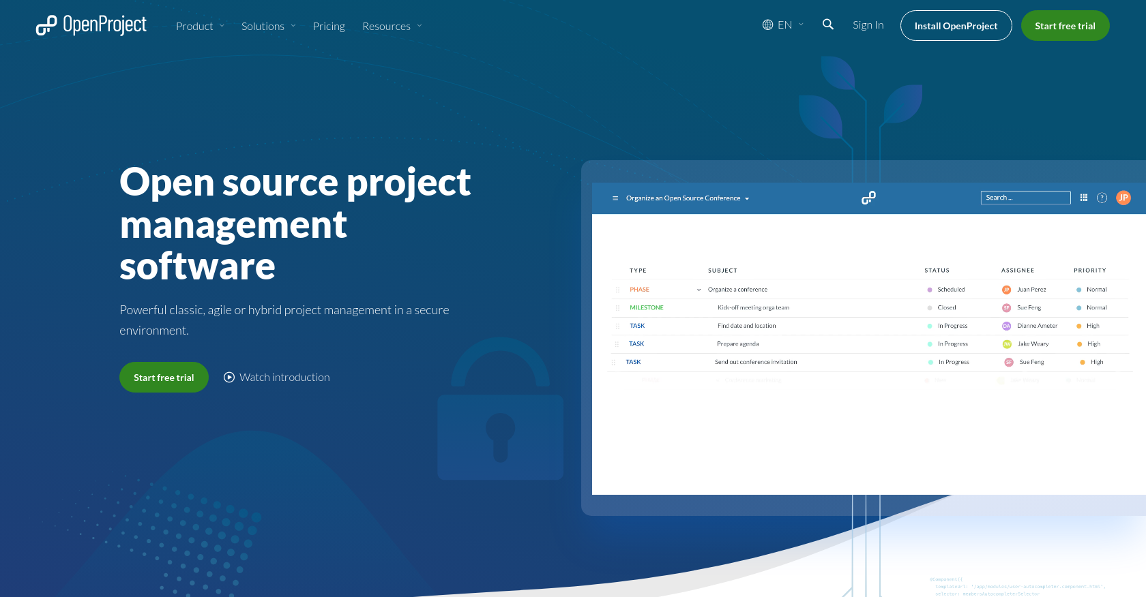Screen dimensions: 1146x597
Task: Click the Jake Weary assignee name
Action: click(1033, 344)
